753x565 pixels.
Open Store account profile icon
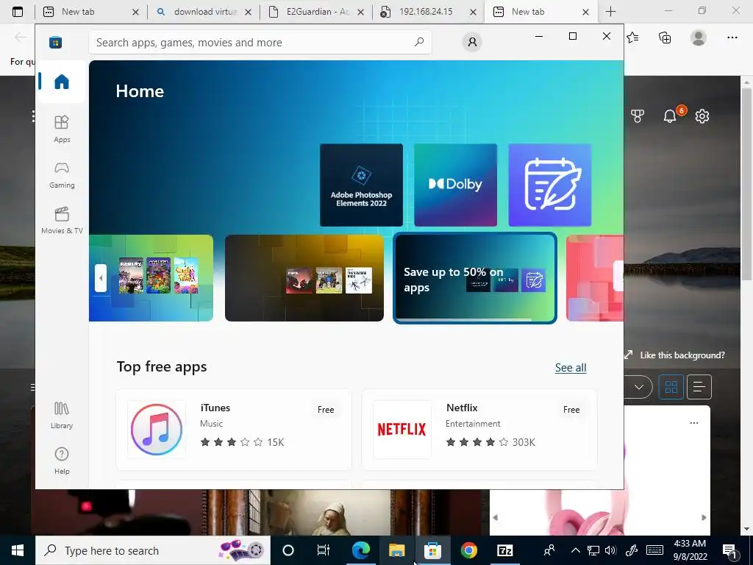coord(472,42)
